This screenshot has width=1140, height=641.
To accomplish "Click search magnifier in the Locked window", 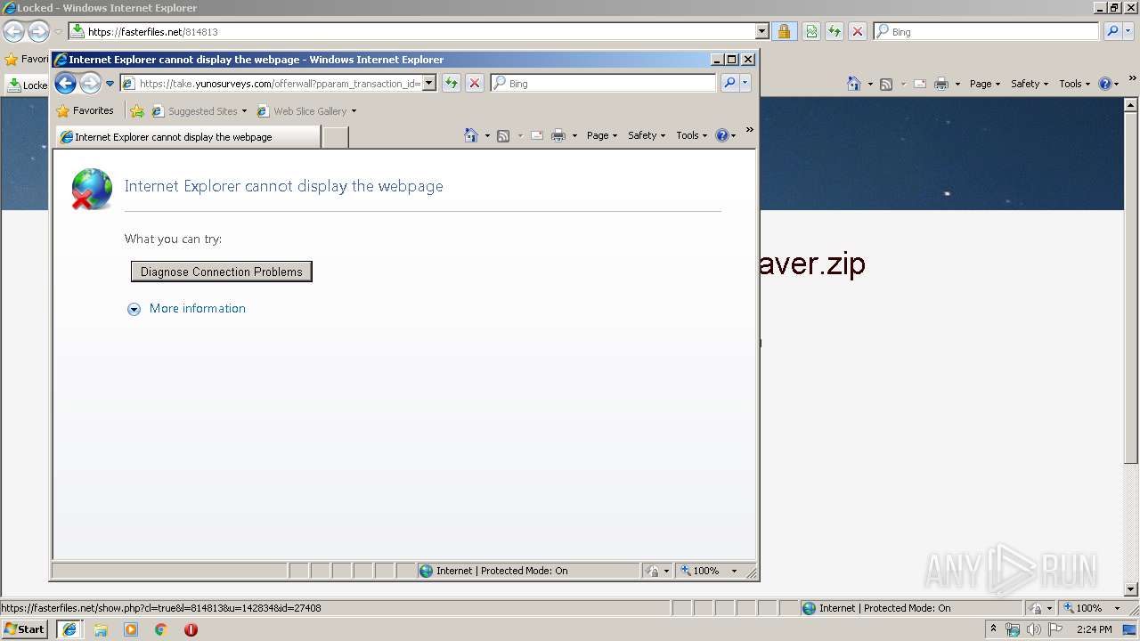I will (x=1112, y=31).
